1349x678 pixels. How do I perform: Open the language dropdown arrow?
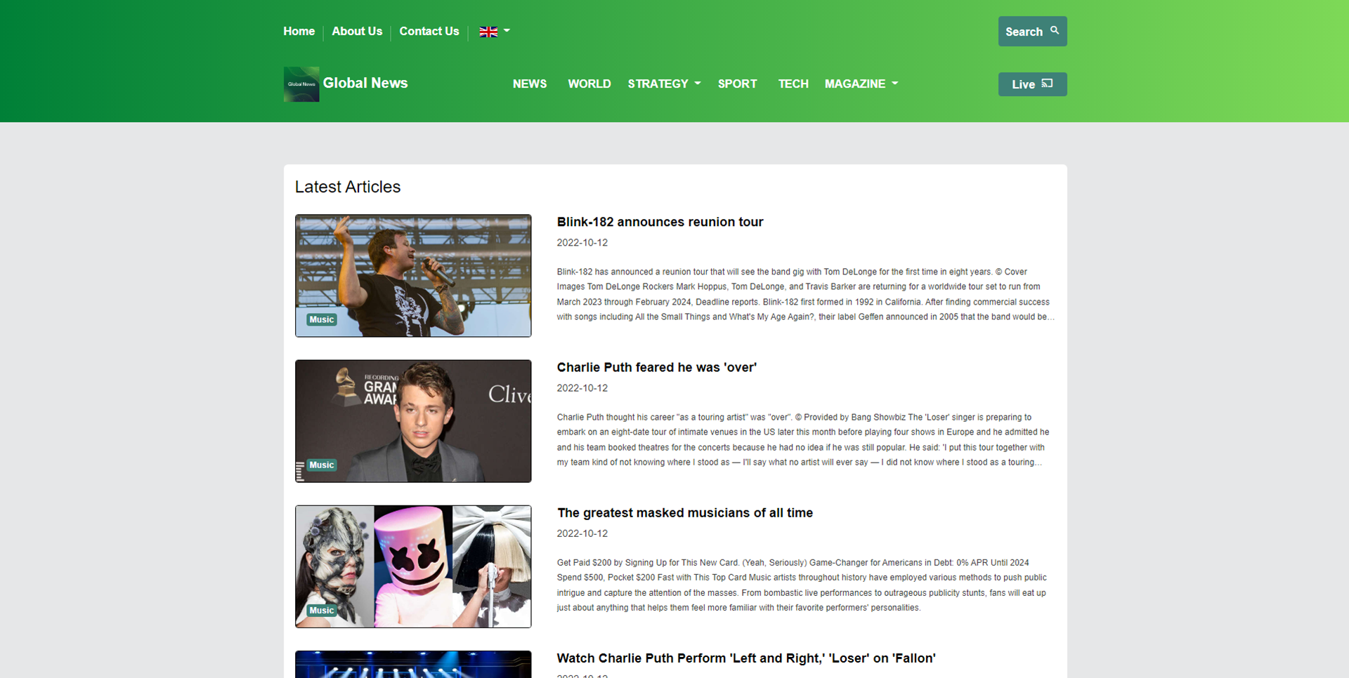point(507,31)
